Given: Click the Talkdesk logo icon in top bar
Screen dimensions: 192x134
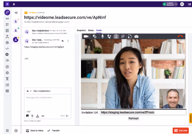Looking at the screenshot, I should 7,4.
